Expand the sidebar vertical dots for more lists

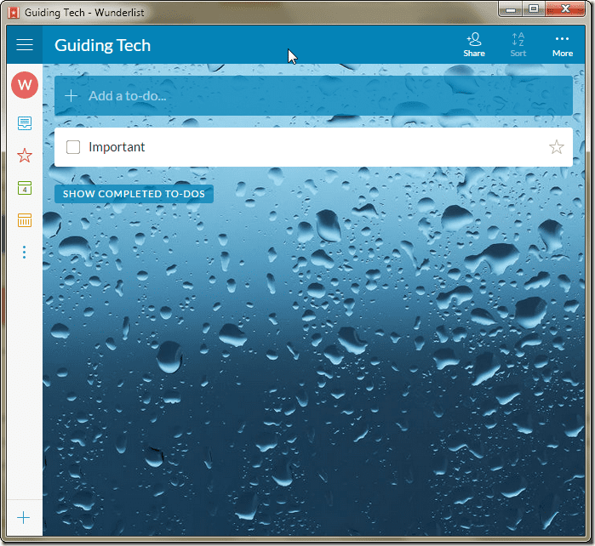[x=25, y=252]
